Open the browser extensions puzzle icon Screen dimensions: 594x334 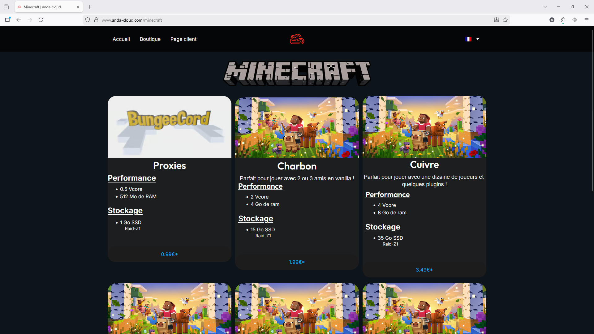563,20
